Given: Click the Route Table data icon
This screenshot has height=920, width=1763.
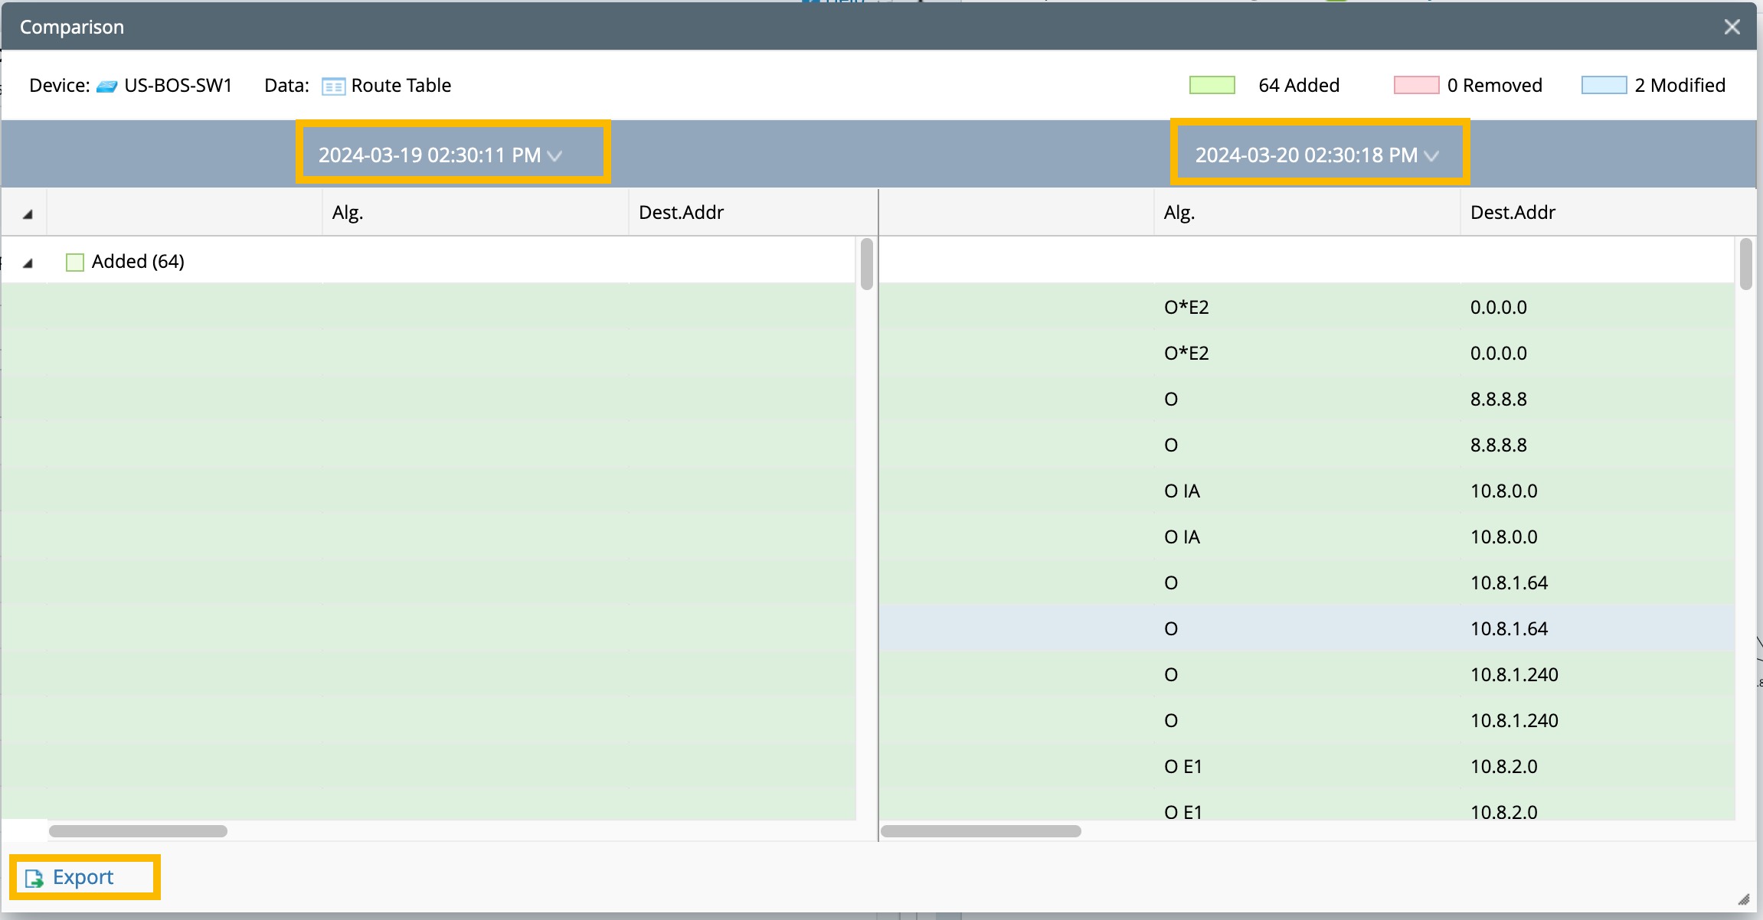Looking at the screenshot, I should point(333,86).
